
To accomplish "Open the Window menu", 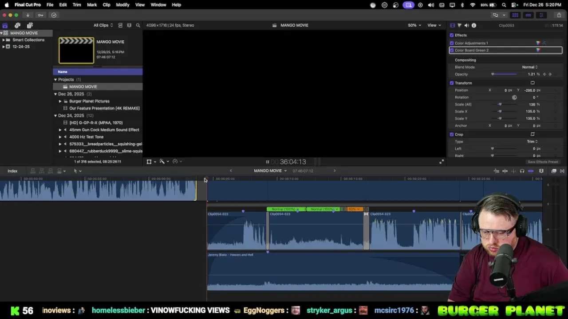I will [158, 5].
